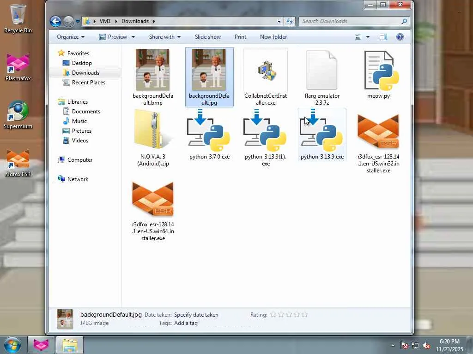Show hidden tray icons arrow

[x=393, y=345]
